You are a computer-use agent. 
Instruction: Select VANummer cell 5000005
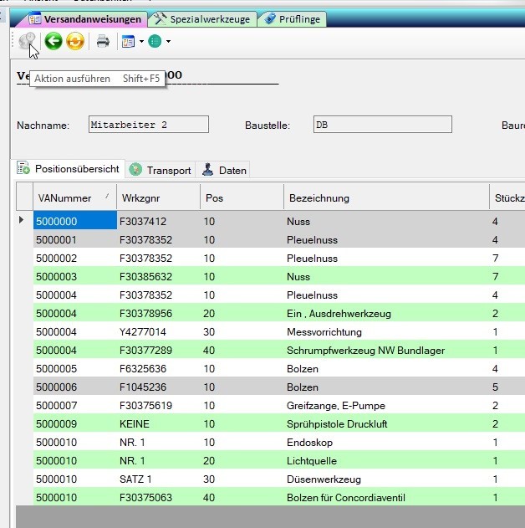click(x=75, y=368)
